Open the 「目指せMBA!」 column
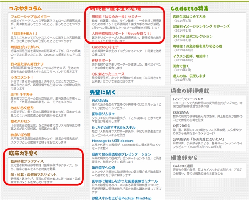Image resolution: width=249 pixels, height=200 pixels. point(24,34)
